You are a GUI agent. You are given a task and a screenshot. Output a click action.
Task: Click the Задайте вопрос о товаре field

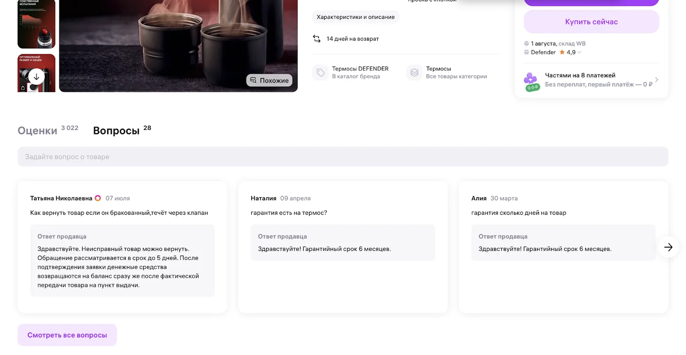tap(343, 157)
